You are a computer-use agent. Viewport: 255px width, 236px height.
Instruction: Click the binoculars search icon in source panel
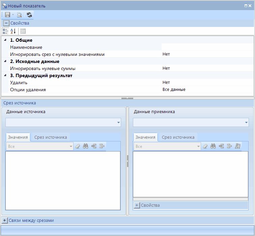[x=86, y=146]
